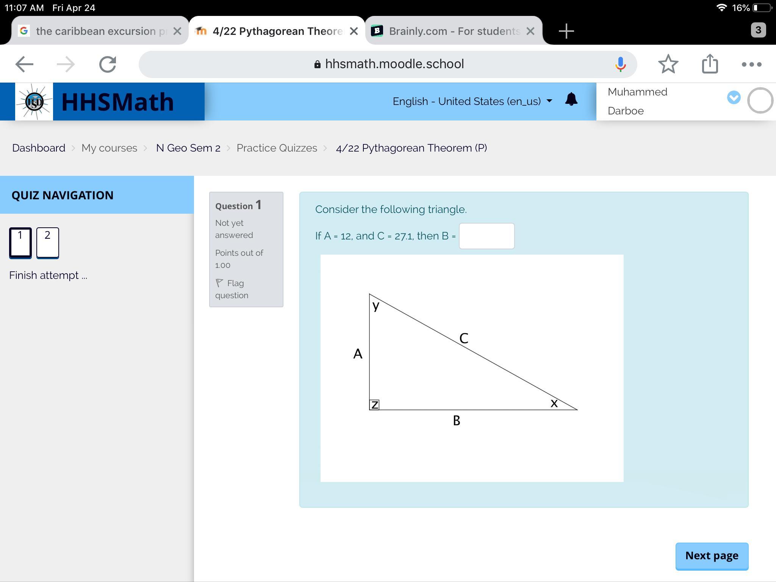Reload the page with refresh icon
The image size is (776, 582).
(x=108, y=64)
